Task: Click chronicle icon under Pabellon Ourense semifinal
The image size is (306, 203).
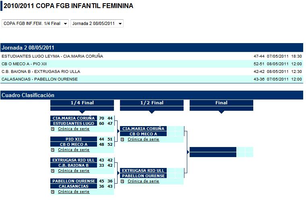Action: (x=122, y=181)
